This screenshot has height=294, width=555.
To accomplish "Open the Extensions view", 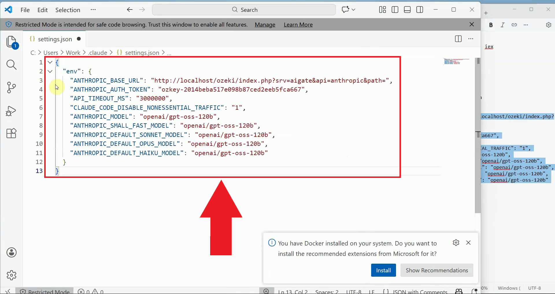I will coord(12,133).
